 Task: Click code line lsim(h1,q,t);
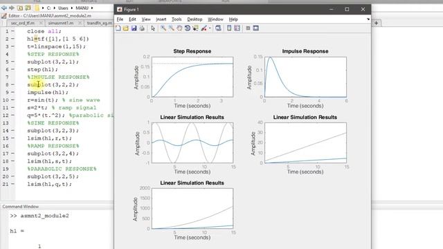coord(49,184)
